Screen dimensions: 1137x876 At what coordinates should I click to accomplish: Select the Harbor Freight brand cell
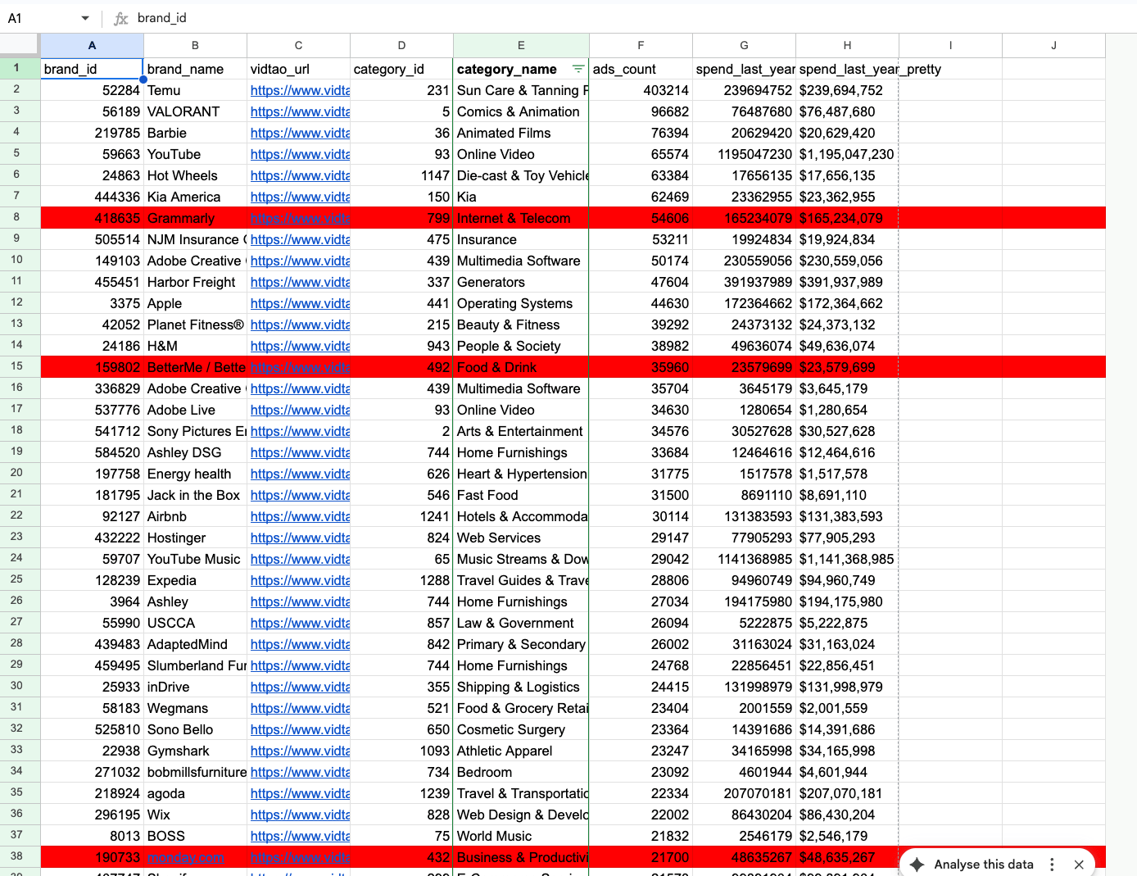pyautogui.click(x=195, y=282)
